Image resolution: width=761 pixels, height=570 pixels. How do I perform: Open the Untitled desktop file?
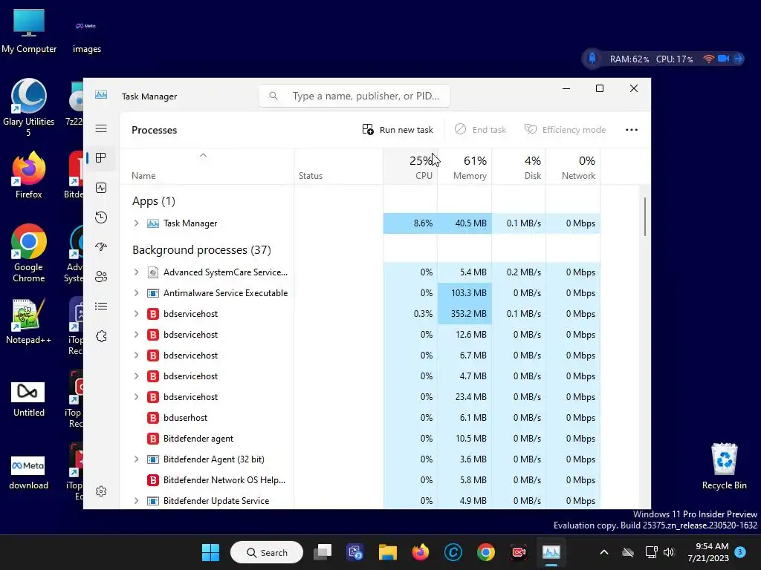pos(29,399)
